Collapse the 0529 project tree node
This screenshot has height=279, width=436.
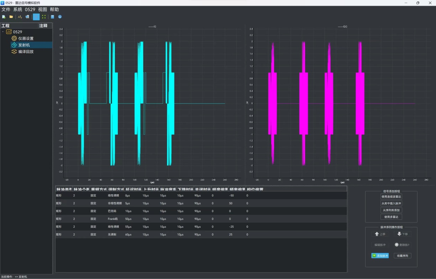point(3,32)
